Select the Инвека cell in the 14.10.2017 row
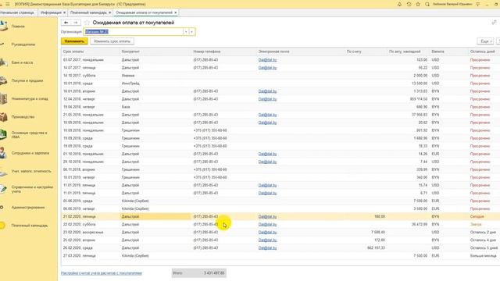The image size is (500, 281). [155, 76]
